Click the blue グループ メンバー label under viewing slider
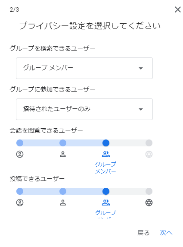Screen dimensions: 183x247 tap(105, 168)
